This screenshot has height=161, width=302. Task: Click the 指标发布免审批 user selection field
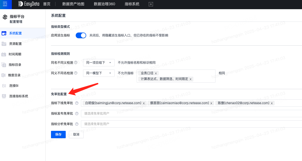191,114
